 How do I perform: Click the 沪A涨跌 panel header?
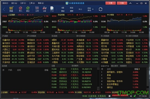(x=5, y=36)
